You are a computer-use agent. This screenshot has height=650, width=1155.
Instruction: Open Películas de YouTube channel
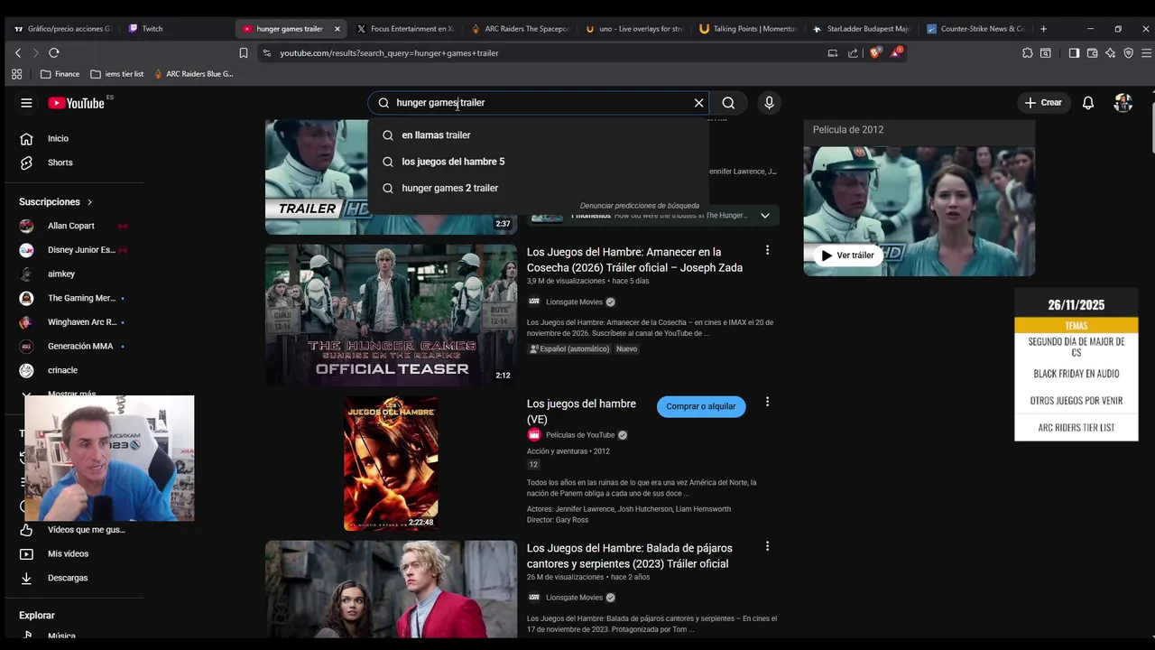click(580, 435)
